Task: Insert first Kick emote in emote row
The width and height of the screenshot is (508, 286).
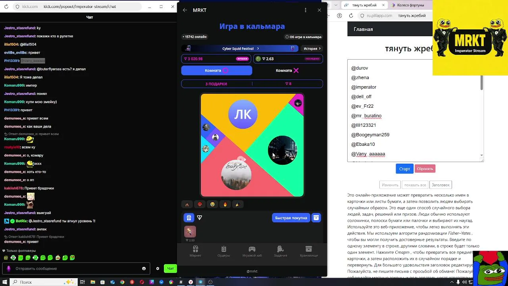Action: point(6,258)
